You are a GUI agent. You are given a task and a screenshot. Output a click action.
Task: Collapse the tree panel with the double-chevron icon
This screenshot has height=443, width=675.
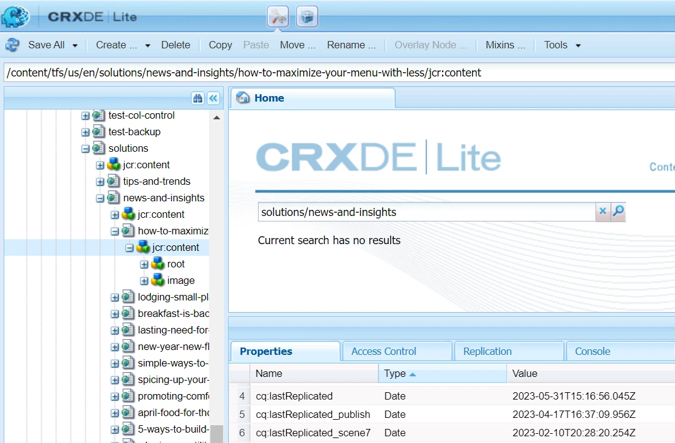pos(213,99)
